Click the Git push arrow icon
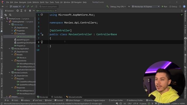 coord(28,6)
